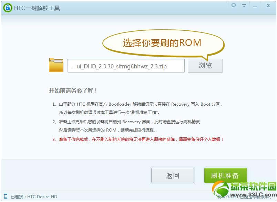Viewport: 277px width, 202px height.
Task: Click the green lock app logo
Action: 8,8
